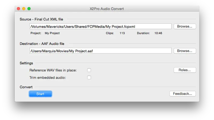
Task: Browse for the source Final Cut XML file
Action: click(185, 26)
